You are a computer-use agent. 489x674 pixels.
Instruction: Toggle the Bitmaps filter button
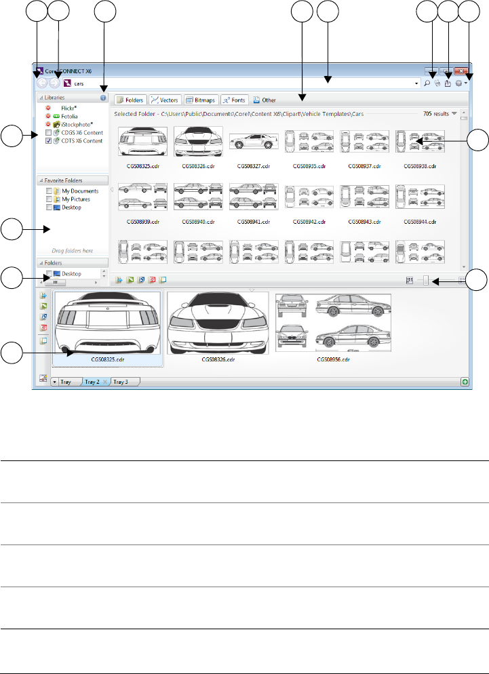point(201,100)
